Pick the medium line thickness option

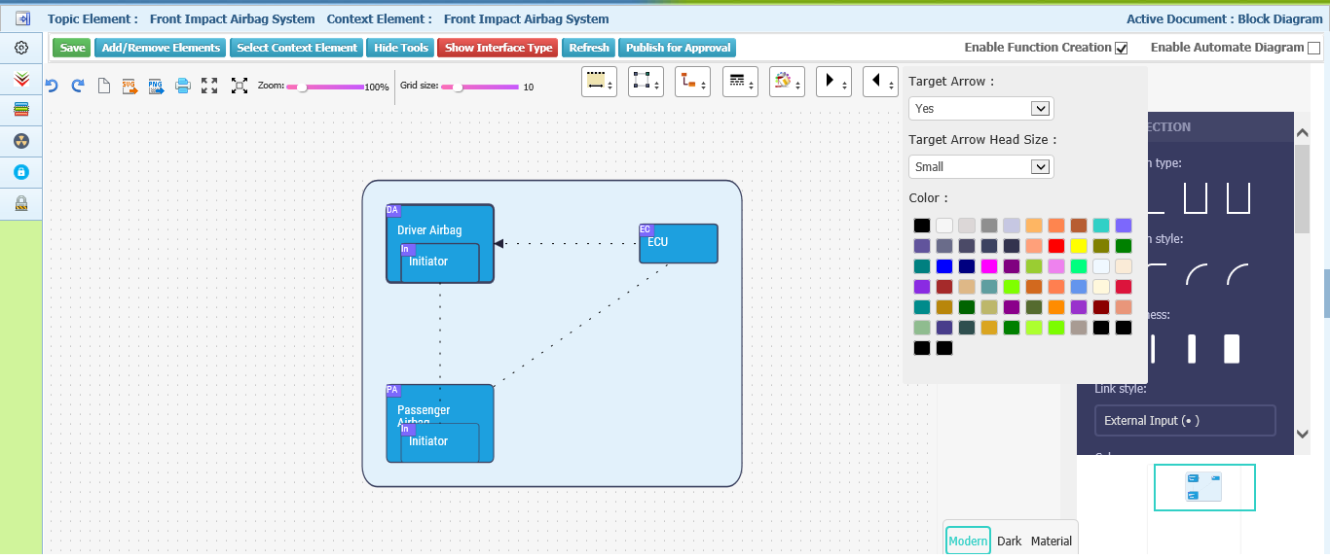[x=1192, y=349]
